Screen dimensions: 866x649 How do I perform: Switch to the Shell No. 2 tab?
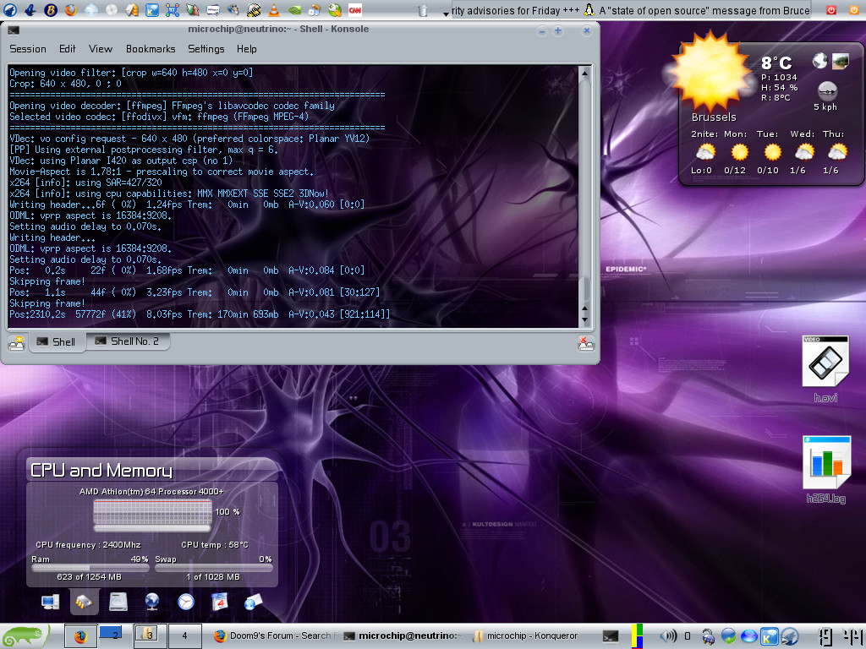pos(128,341)
